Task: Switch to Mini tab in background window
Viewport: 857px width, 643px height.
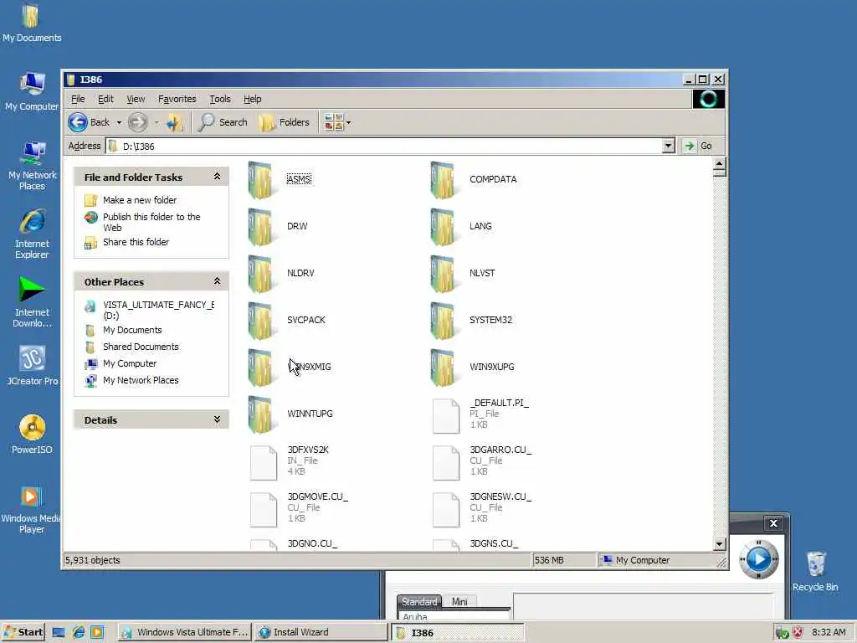Action: click(459, 602)
